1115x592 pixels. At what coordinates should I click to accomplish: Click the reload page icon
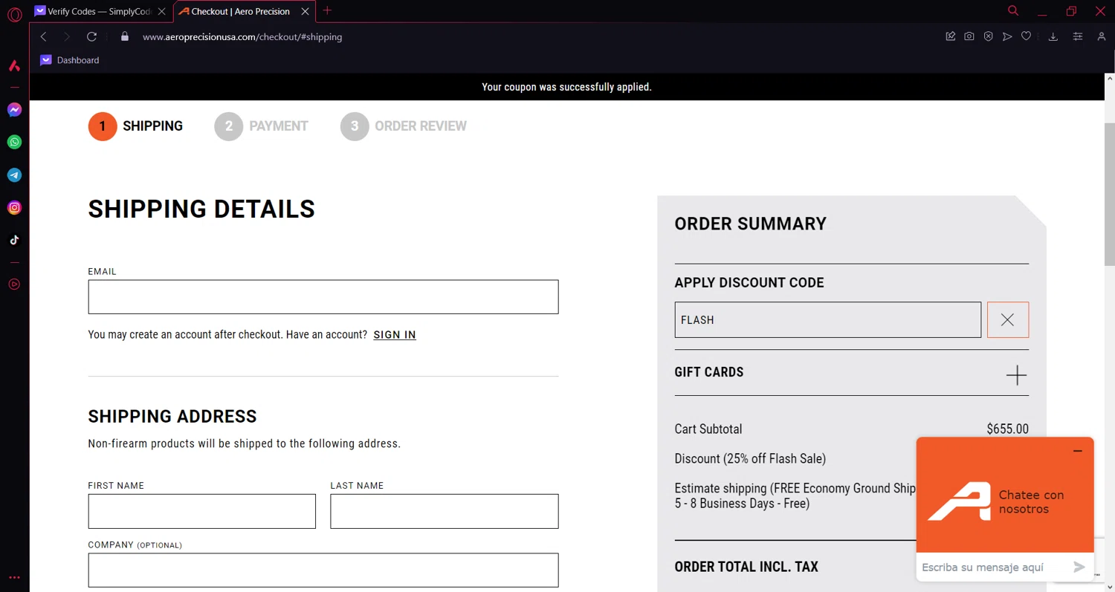pos(91,36)
